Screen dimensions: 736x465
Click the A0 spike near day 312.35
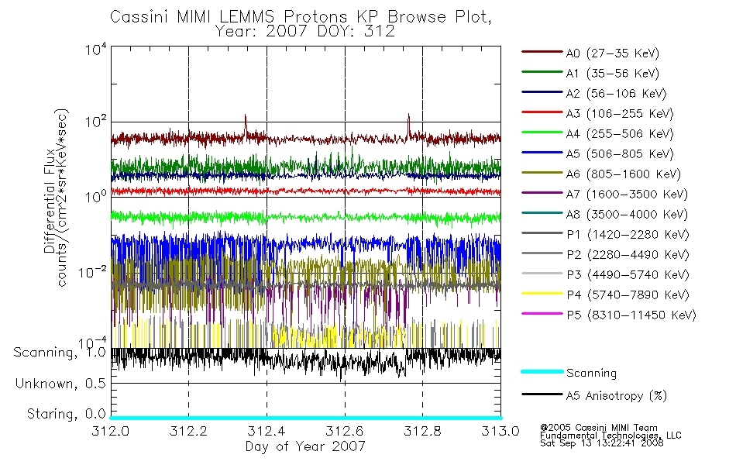[245, 124]
